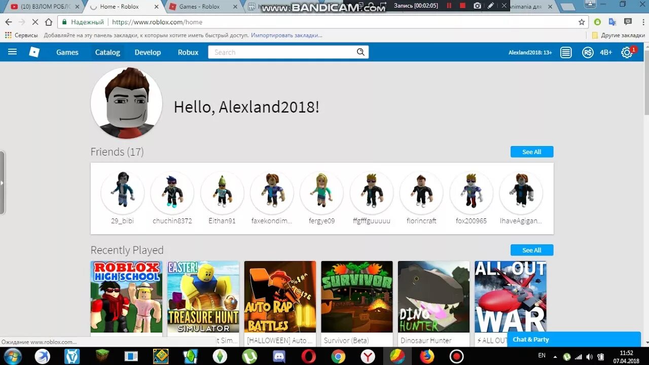This screenshot has height=365, width=649.
Task: Expand the left-edge side panel handle
Action: coord(2,182)
